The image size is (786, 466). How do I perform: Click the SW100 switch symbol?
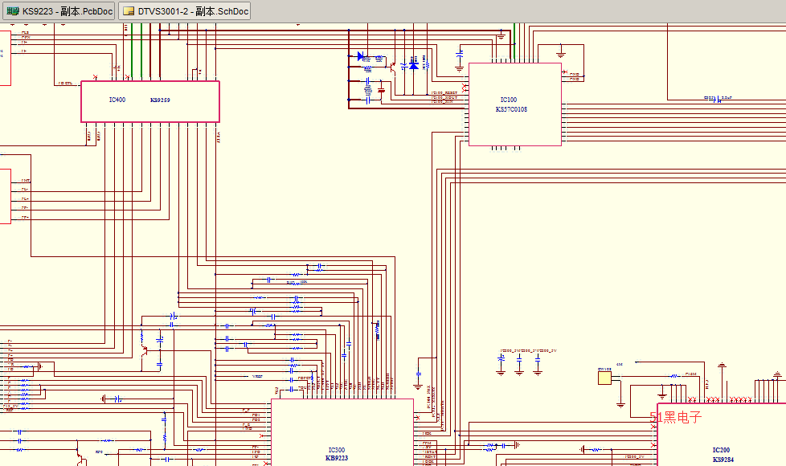tap(605, 378)
